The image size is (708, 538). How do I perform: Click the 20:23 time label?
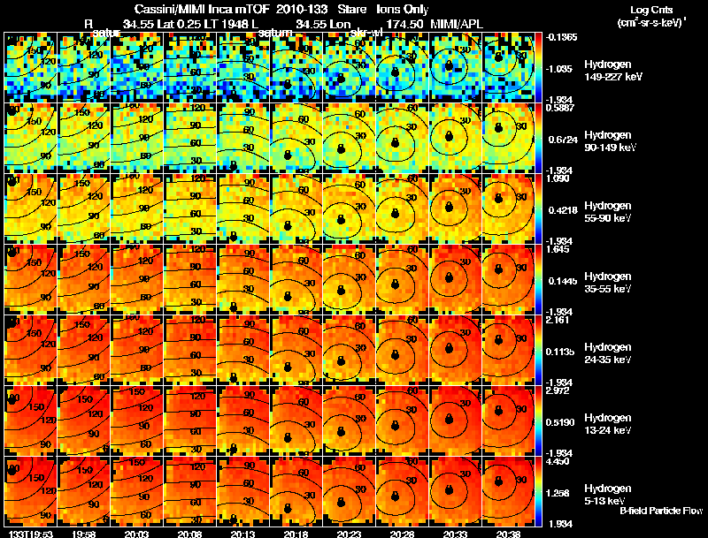(x=349, y=534)
